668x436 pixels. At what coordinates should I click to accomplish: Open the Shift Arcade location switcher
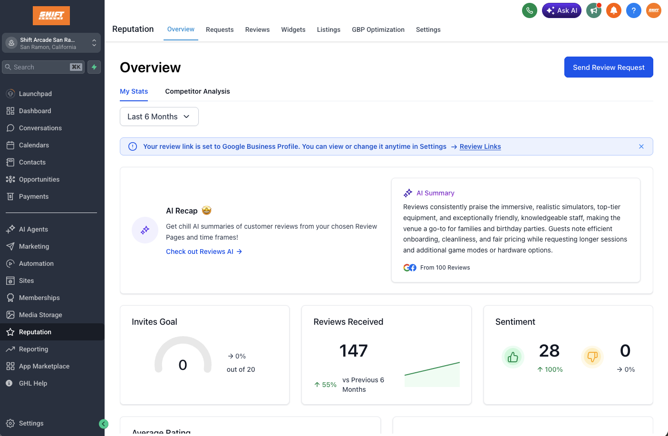pos(51,43)
